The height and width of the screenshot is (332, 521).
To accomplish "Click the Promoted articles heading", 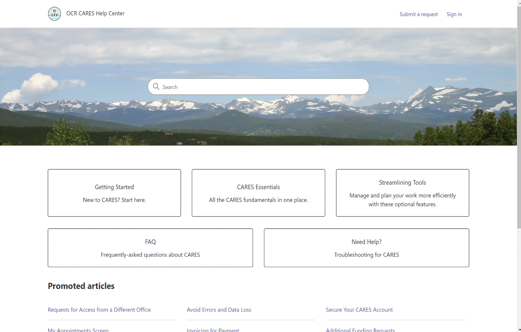I will (81, 286).
